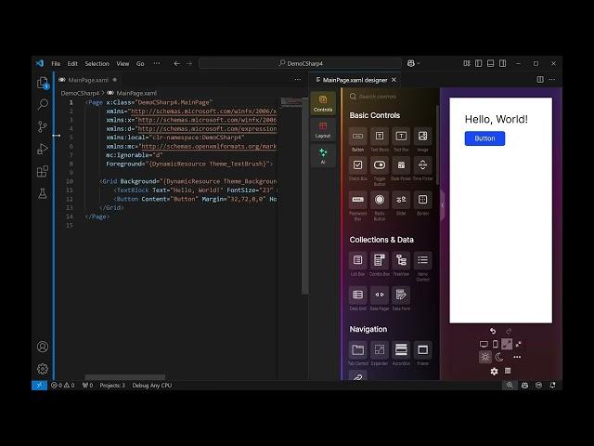Select the Text Block control icon
594x446 pixels.
click(380, 137)
